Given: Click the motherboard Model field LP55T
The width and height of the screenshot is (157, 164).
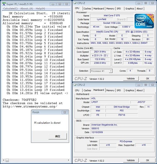Looking at the screenshot, I should [110, 102].
